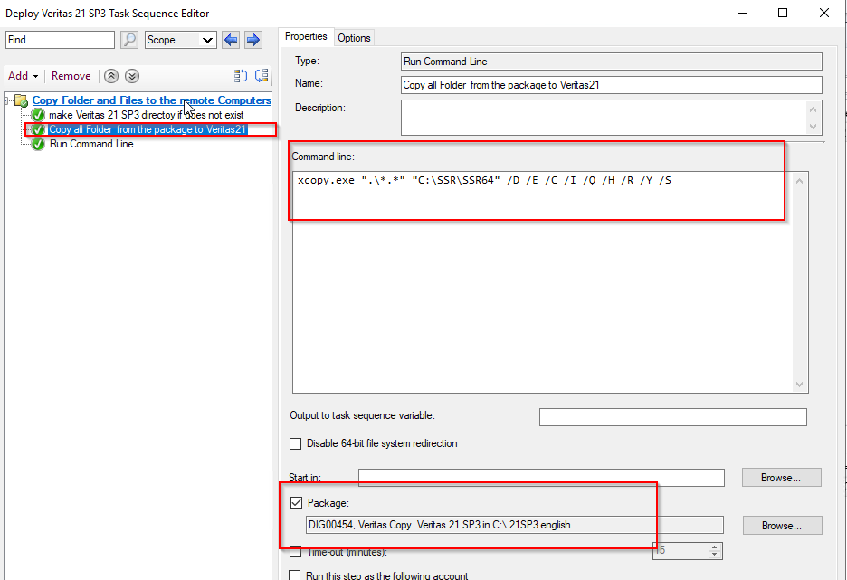The width and height of the screenshot is (847, 580).
Task: Click Browse next to Package field
Action: pos(782,526)
